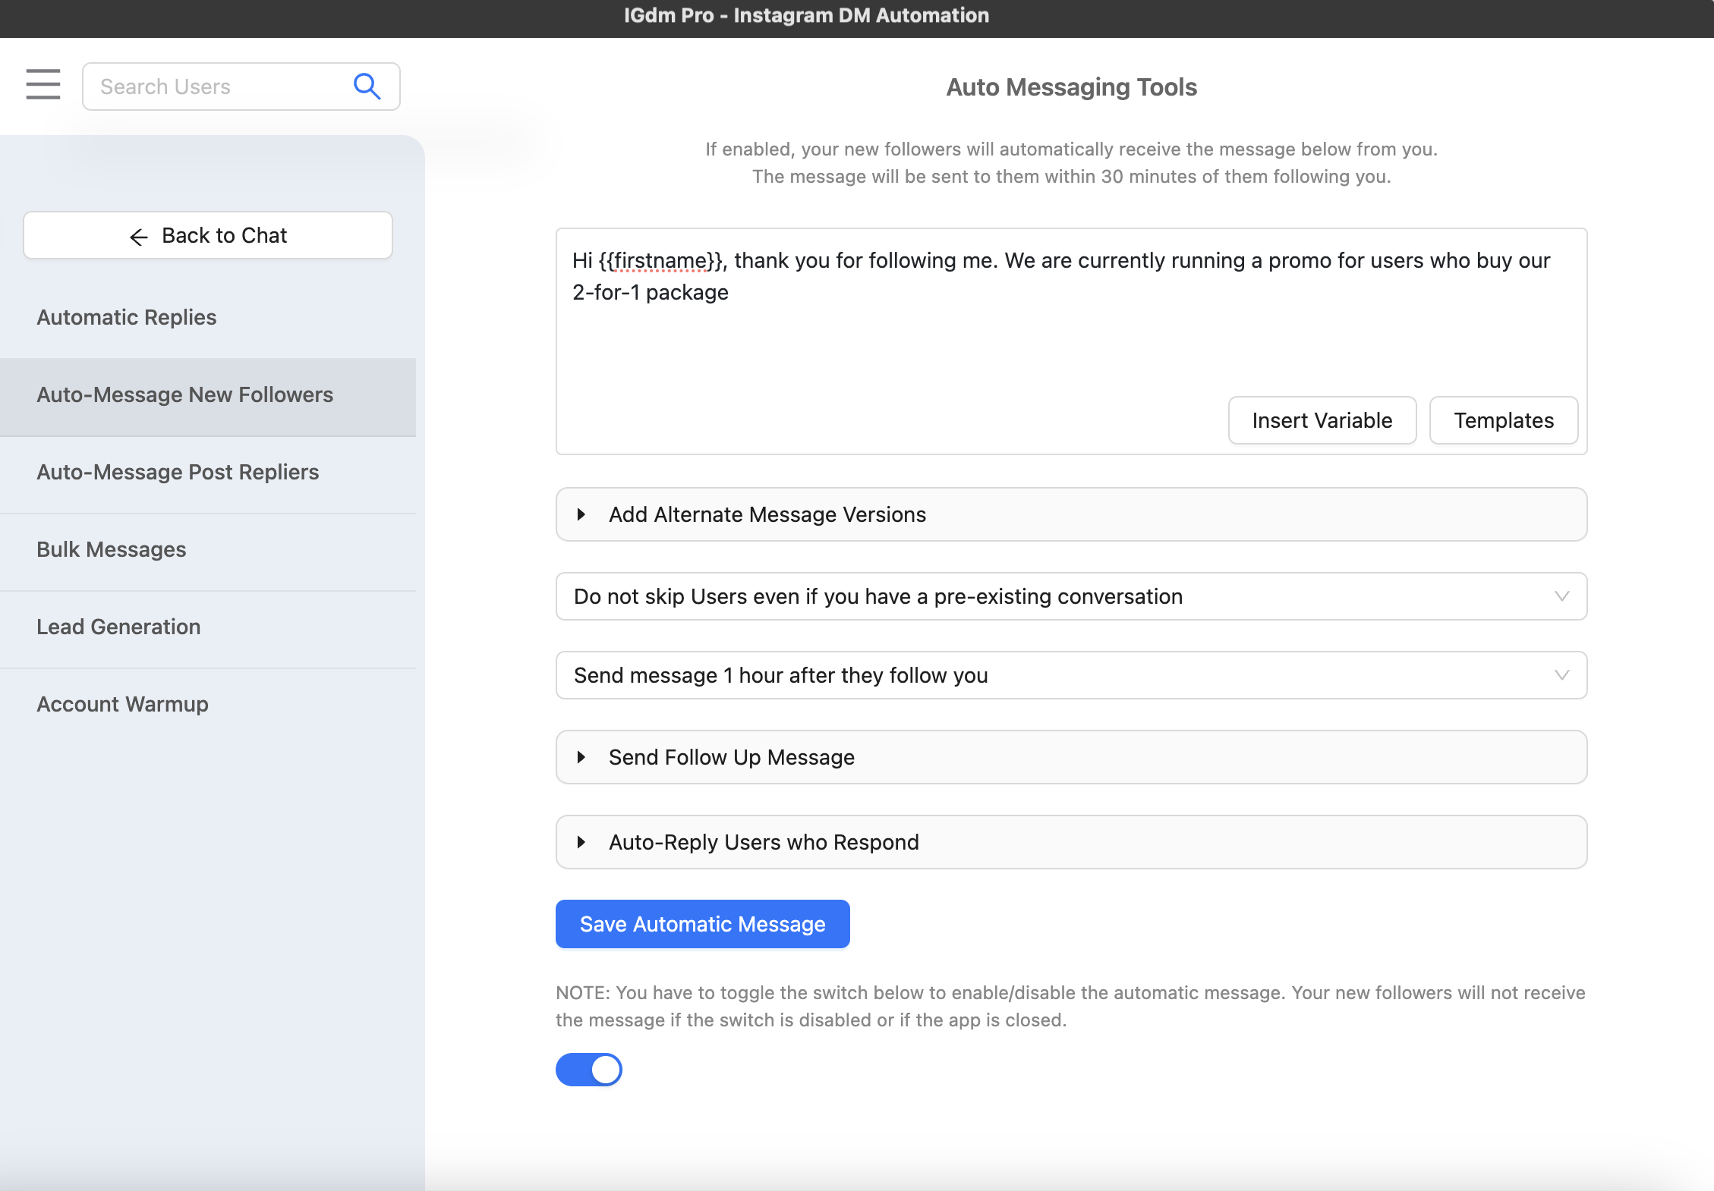Click Save Automatic Message

(701, 923)
